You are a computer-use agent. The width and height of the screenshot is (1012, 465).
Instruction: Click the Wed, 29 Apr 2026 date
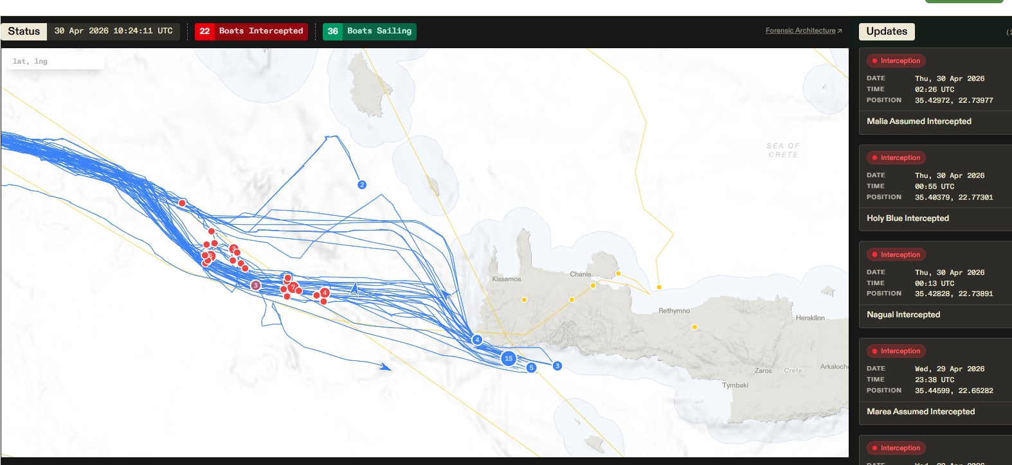950,369
